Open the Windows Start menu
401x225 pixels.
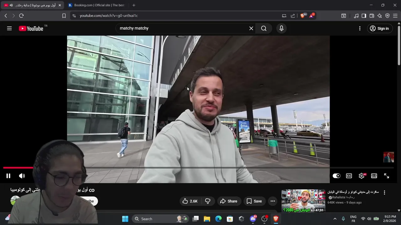pyautogui.click(x=125, y=219)
